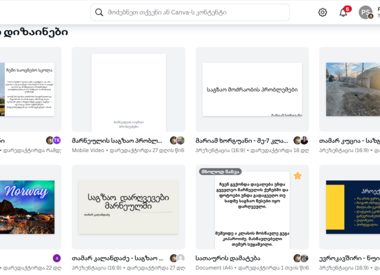This screenshot has height=275, width=380.
Task: Open the settings gear icon
Action: [x=323, y=12]
